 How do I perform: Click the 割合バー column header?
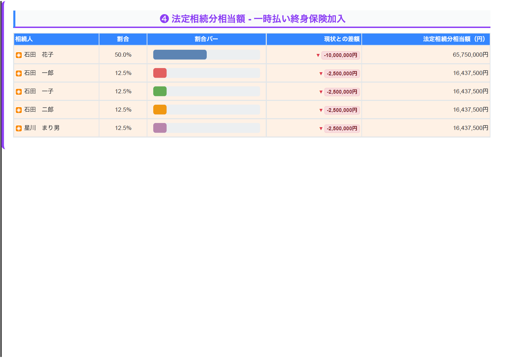click(x=206, y=39)
